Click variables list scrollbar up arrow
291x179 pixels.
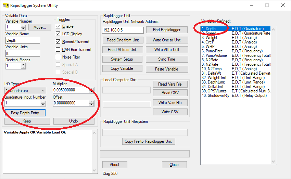[x=274, y=29]
